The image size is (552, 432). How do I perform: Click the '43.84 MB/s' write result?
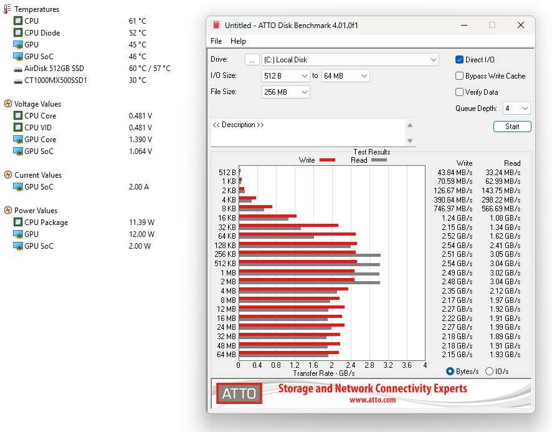point(455,172)
